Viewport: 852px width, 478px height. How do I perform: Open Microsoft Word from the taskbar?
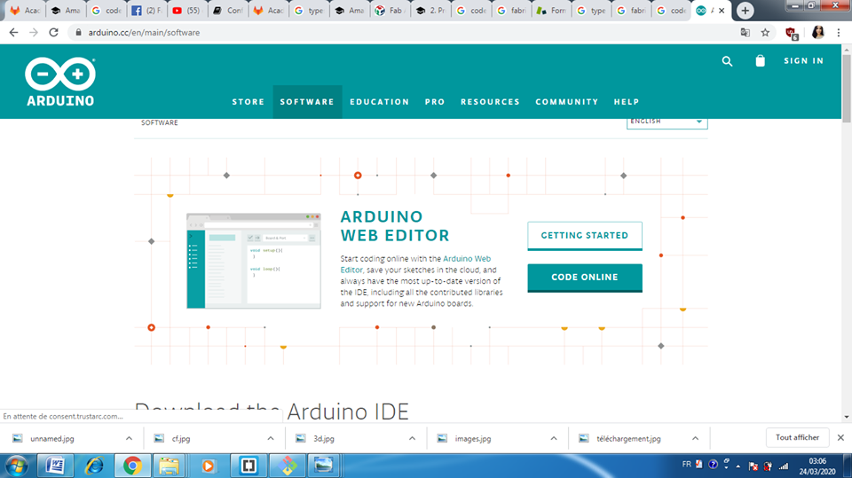pyautogui.click(x=55, y=466)
